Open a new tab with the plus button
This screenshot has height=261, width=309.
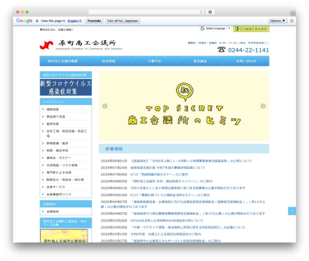tap(292, 14)
